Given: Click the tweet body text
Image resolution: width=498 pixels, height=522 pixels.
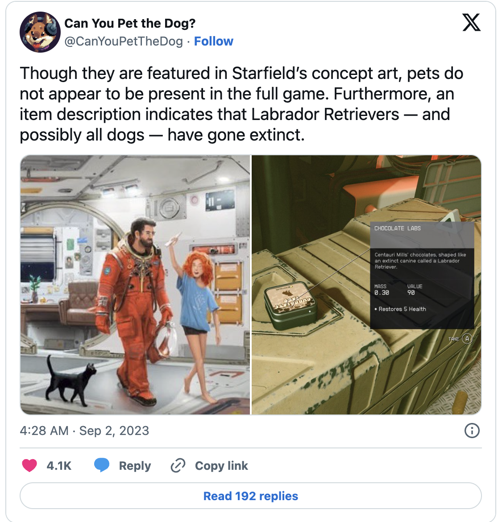Looking at the screenshot, I should coord(241,104).
